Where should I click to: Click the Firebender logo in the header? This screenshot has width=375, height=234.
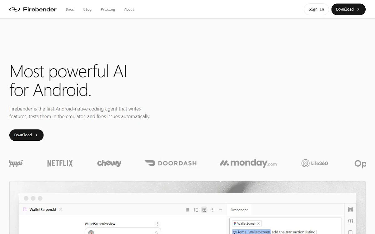coord(33,9)
